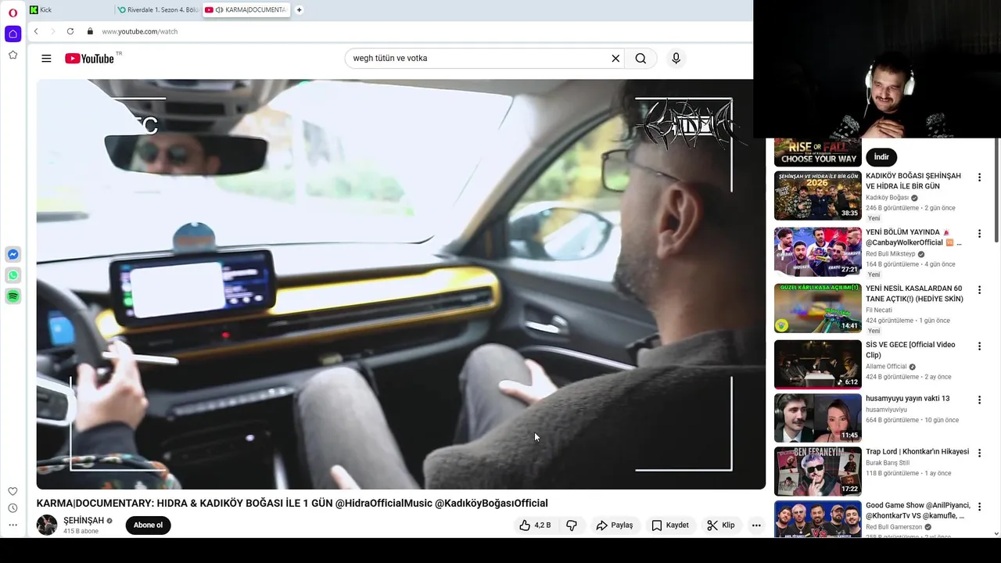Open Opera sidebar history clock icon

[13, 508]
